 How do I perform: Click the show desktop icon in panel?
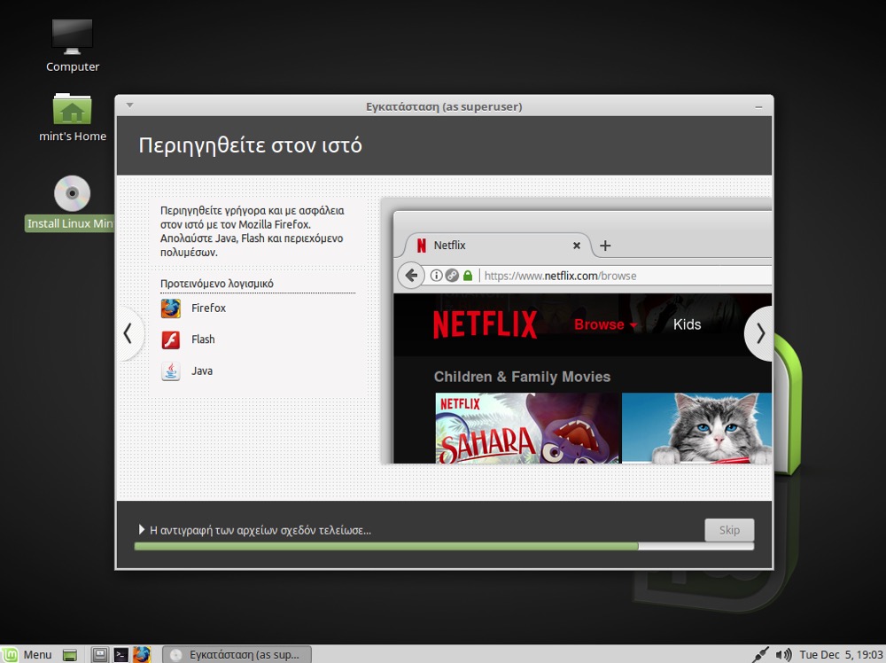tap(71, 654)
